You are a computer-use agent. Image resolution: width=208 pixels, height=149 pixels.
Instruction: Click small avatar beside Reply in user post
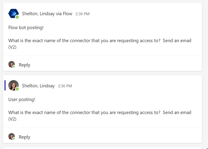click(x=12, y=136)
